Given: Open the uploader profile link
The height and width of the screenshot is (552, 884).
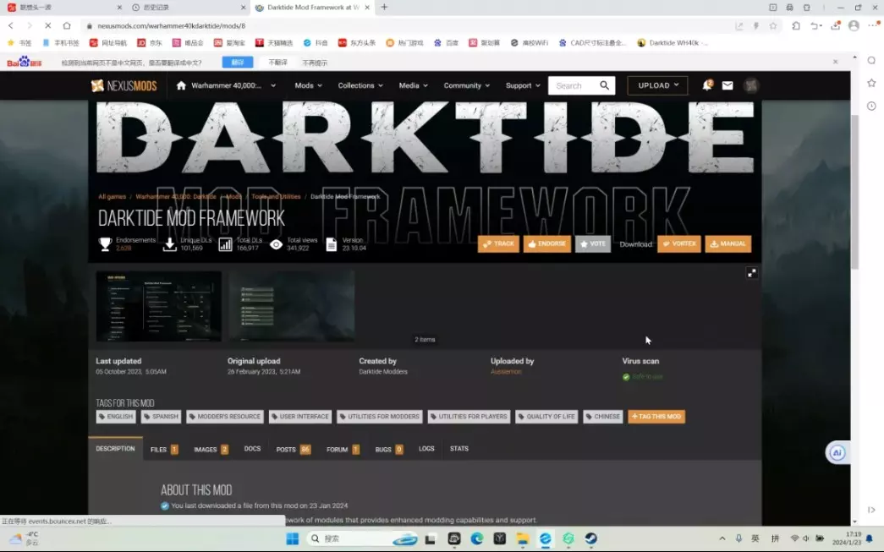Looking at the screenshot, I should (x=506, y=372).
